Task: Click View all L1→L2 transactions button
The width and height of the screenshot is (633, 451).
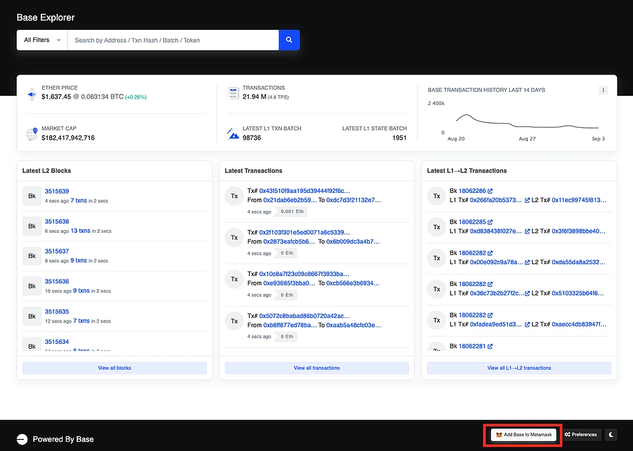Action: click(x=519, y=368)
